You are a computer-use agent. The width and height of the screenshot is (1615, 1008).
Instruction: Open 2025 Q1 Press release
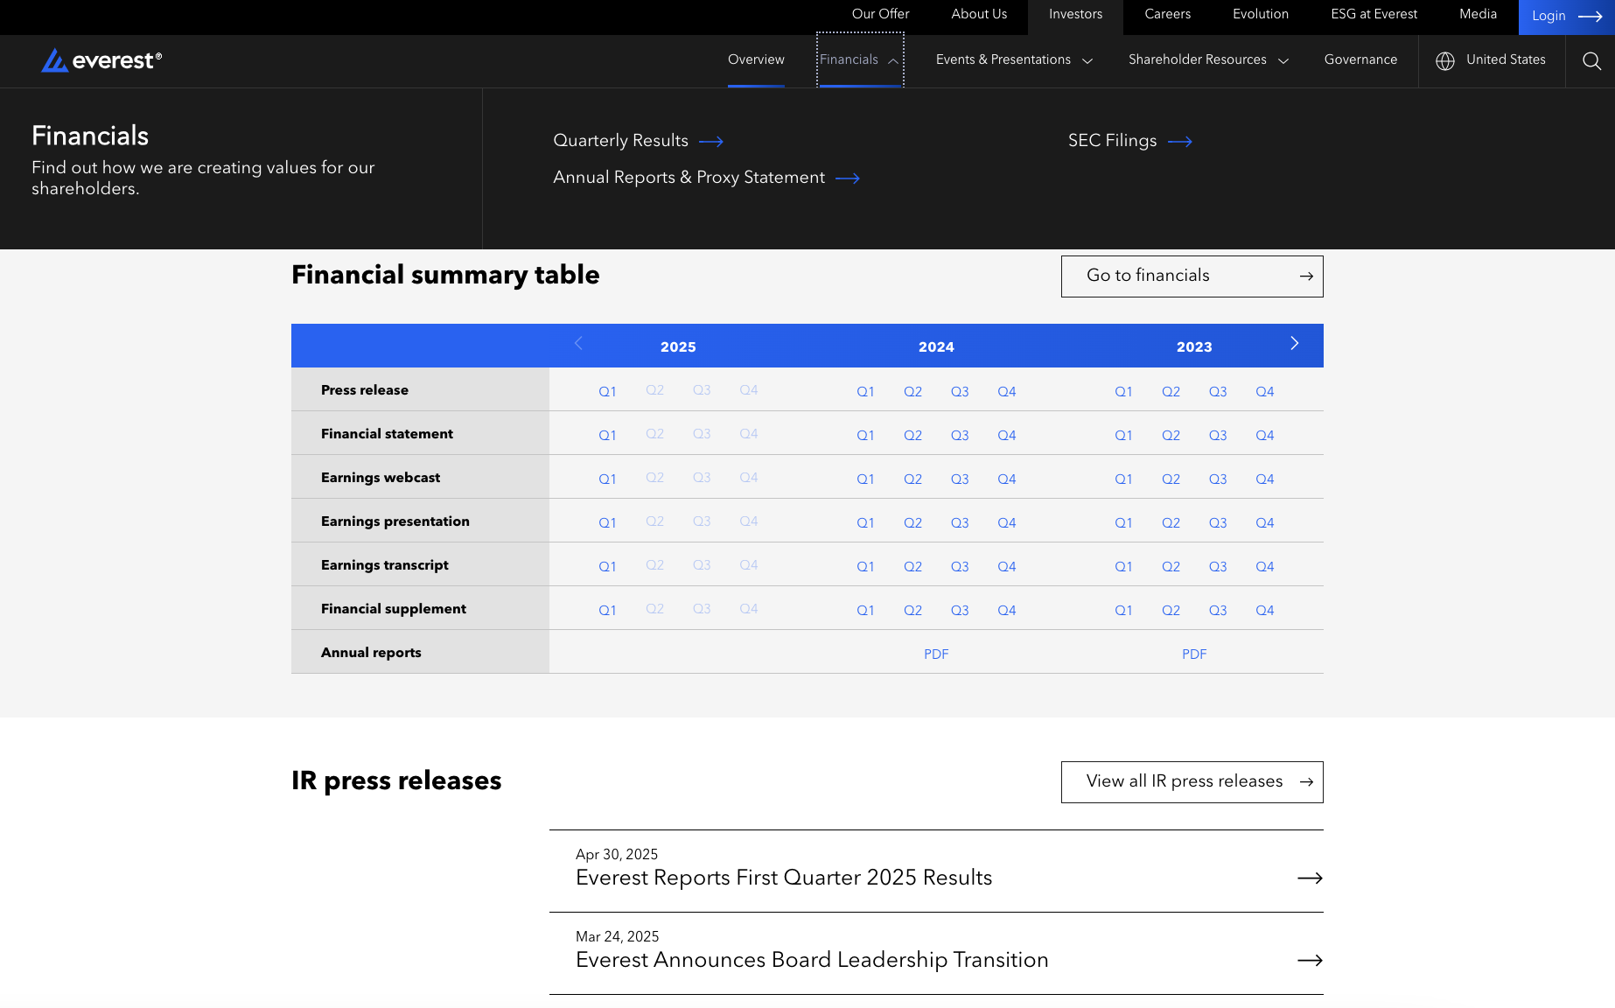(x=607, y=392)
